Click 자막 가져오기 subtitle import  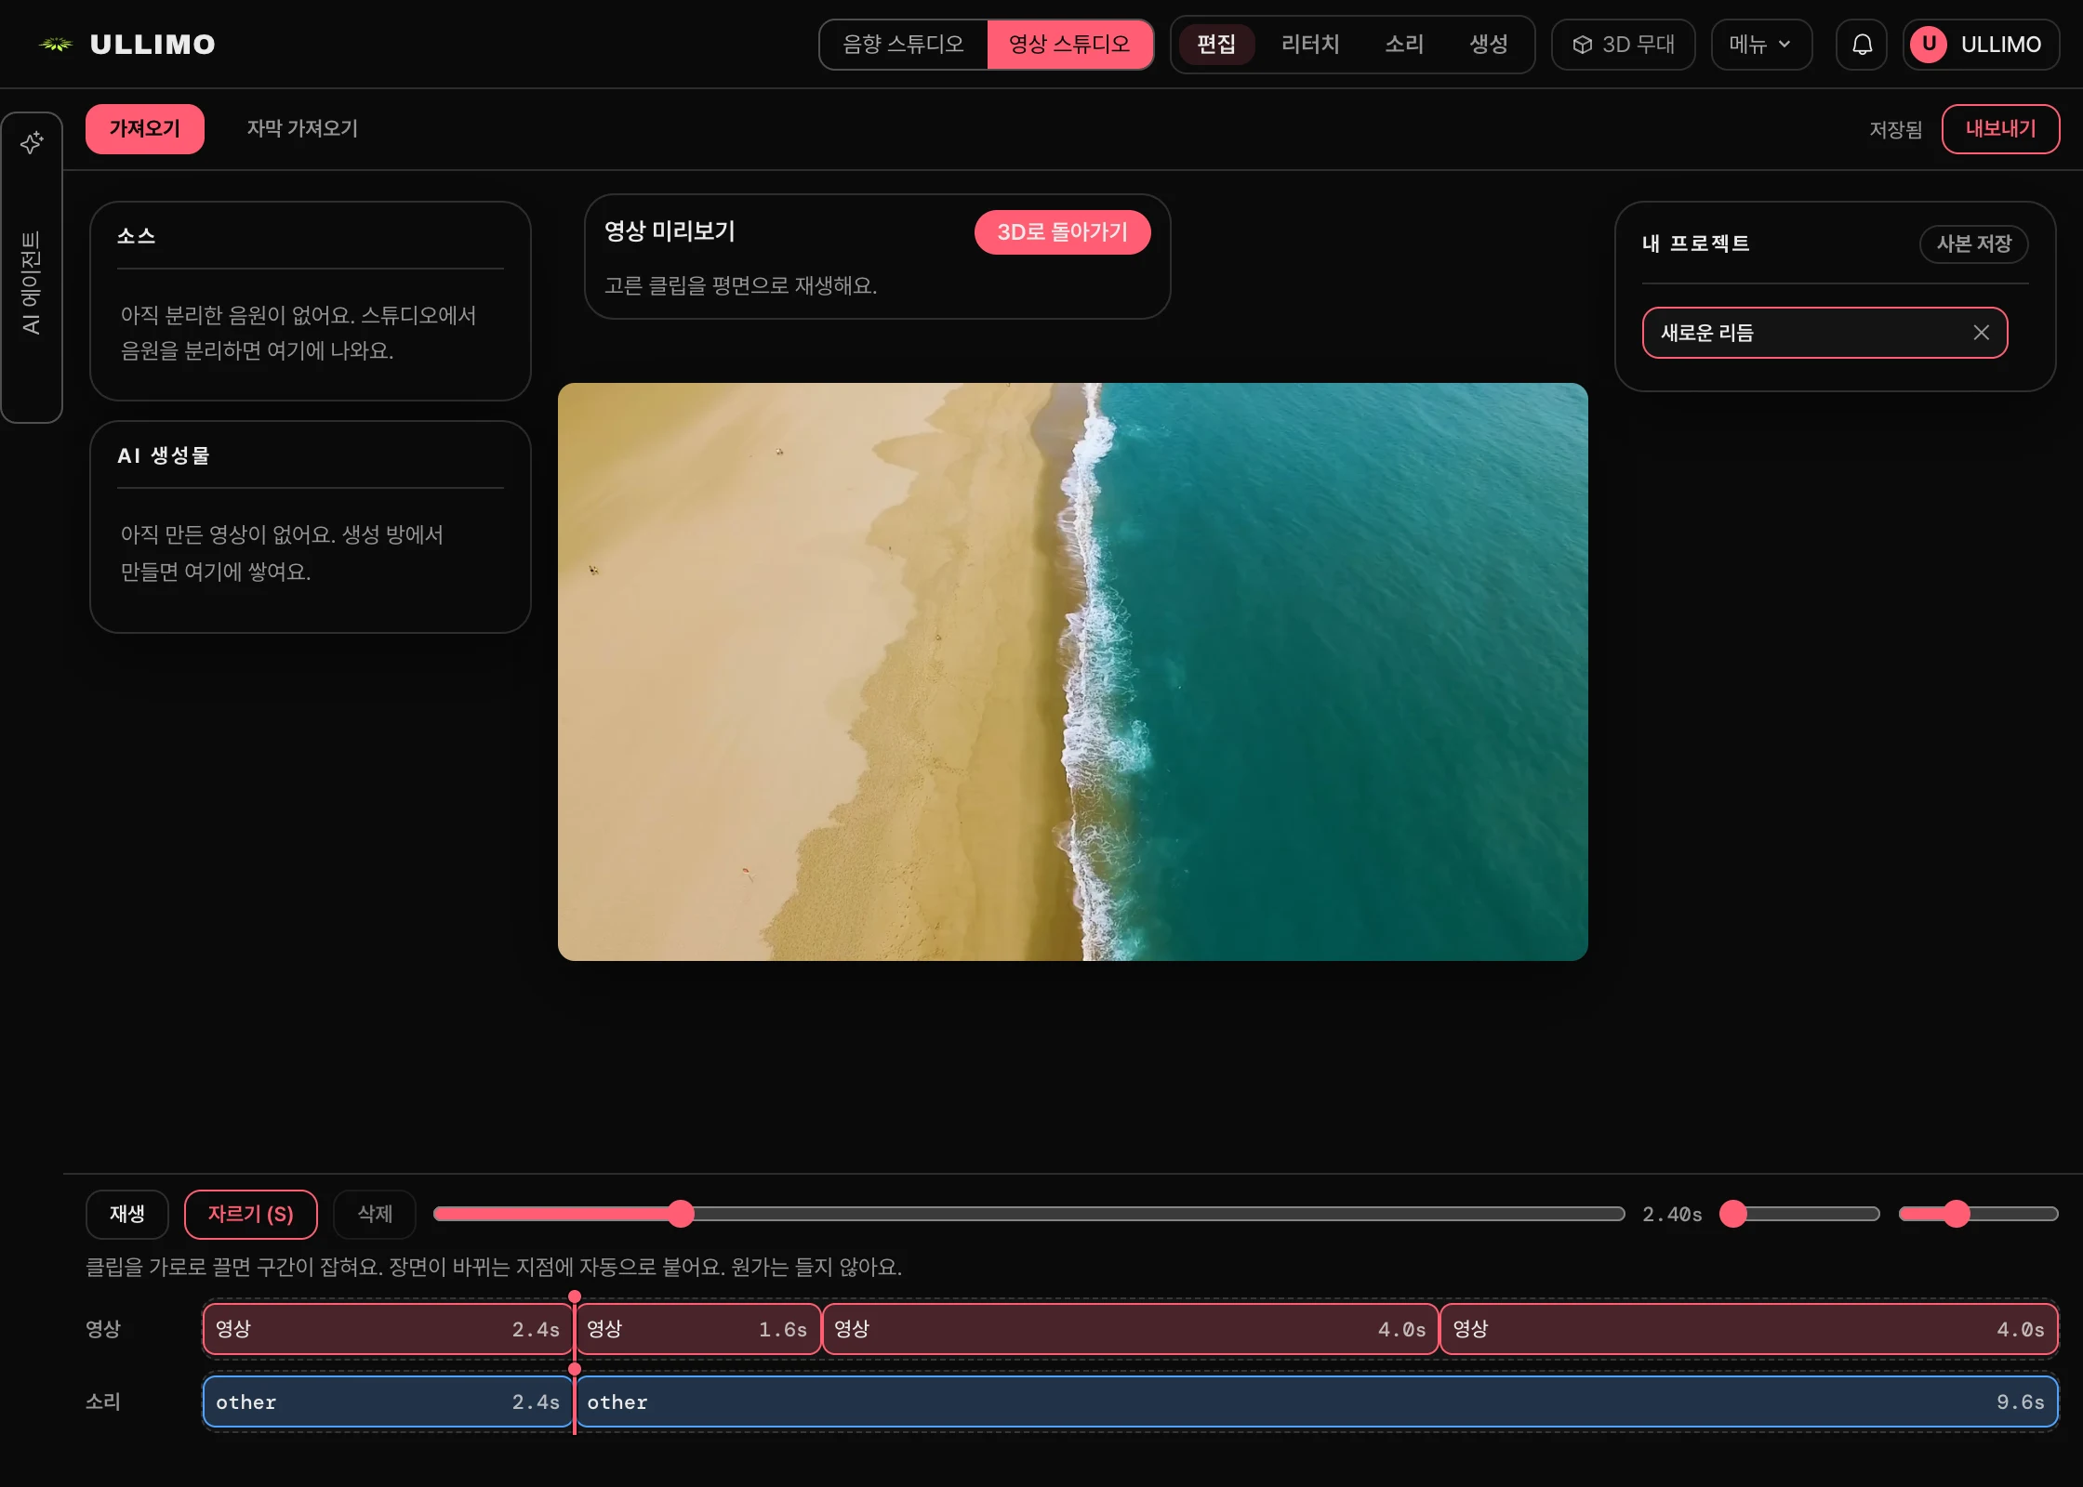click(x=302, y=129)
